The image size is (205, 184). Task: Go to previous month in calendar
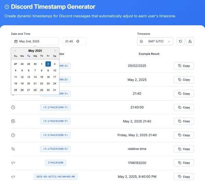coord(15,51)
